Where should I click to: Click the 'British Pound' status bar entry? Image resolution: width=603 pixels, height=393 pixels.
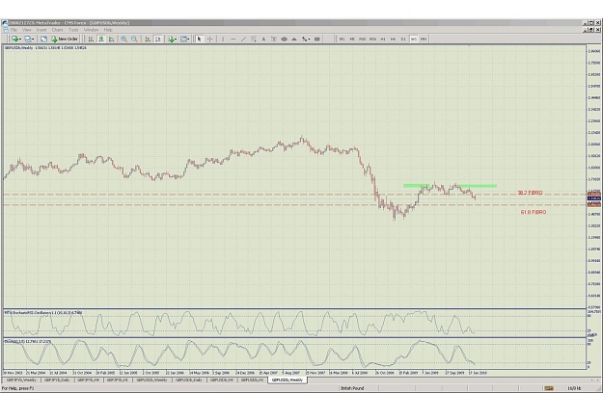pyautogui.click(x=352, y=388)
